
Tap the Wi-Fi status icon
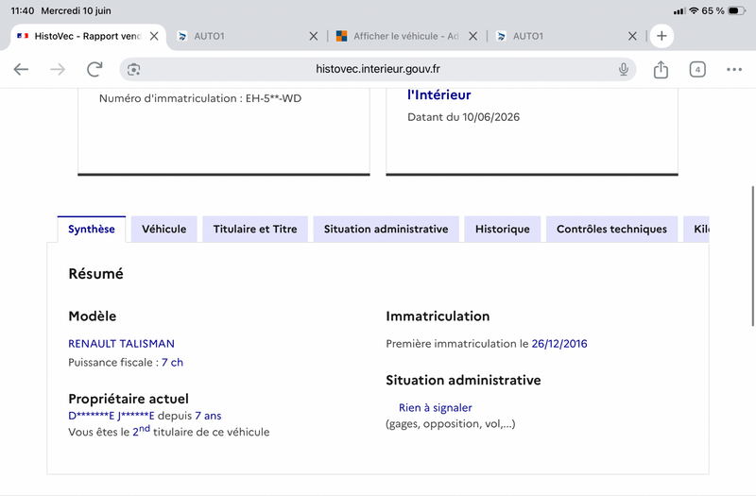coord(694,10)
